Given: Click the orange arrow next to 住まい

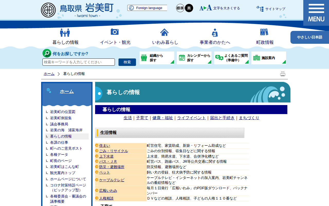Looking at the screenshot, I should [x=97, y=145].
